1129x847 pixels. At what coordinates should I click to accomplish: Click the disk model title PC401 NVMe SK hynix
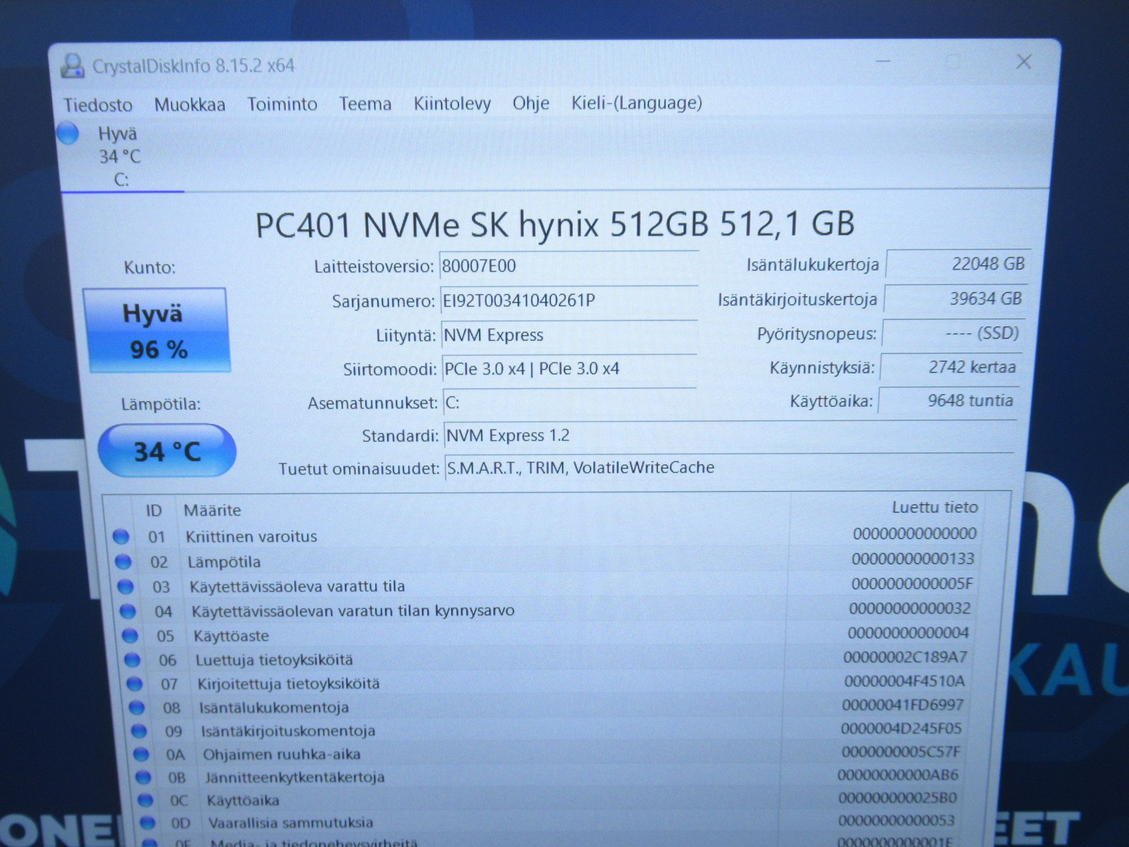(x=555, y=224)
